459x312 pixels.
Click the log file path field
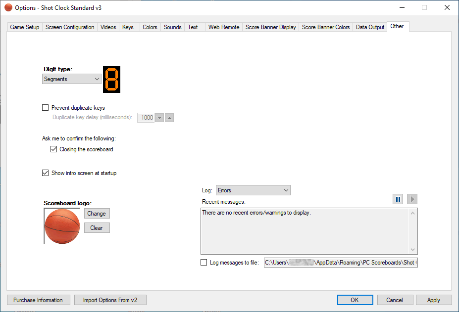coord(340,263)
